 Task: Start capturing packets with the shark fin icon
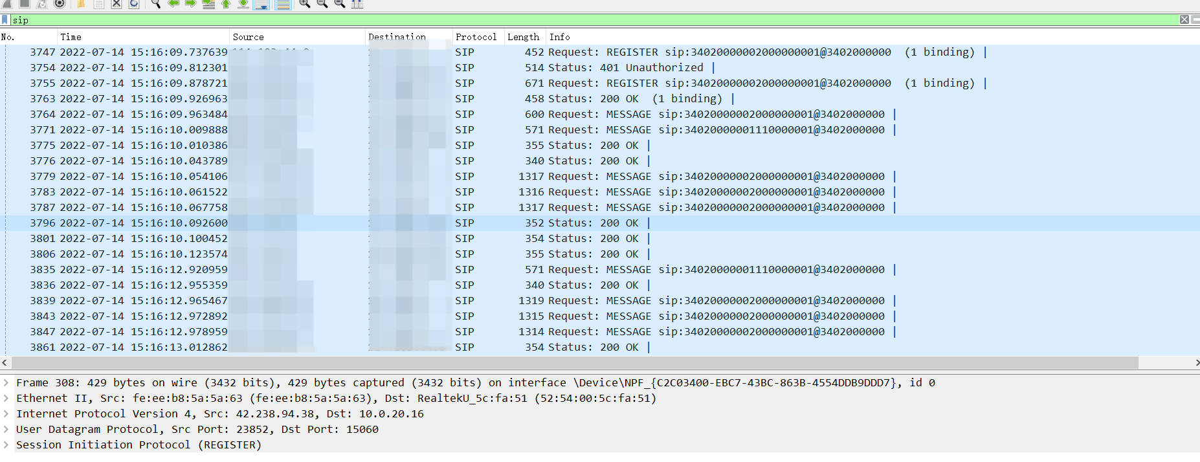point(7,3)
